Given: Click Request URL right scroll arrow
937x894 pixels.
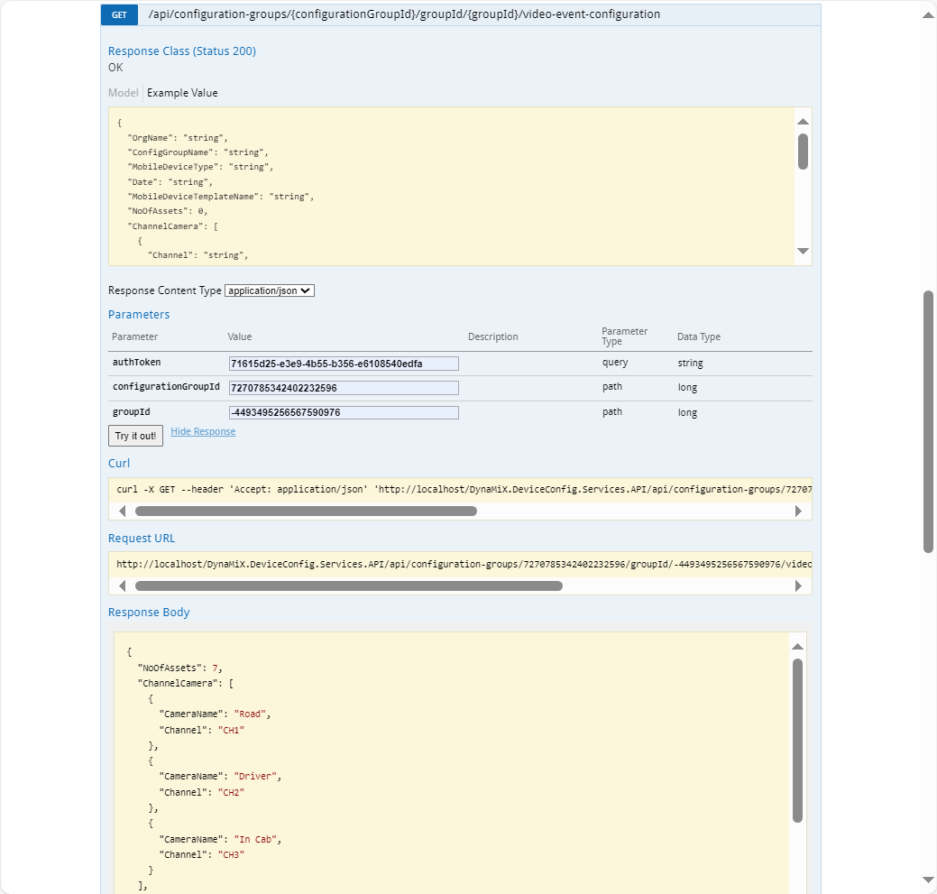Looking at the screenshot, I should (798, 585).
